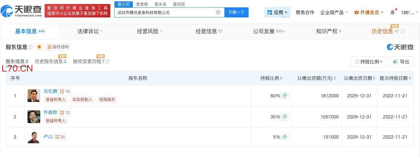
Task: Open the 应用 dropdown menu
Action: 277,12
